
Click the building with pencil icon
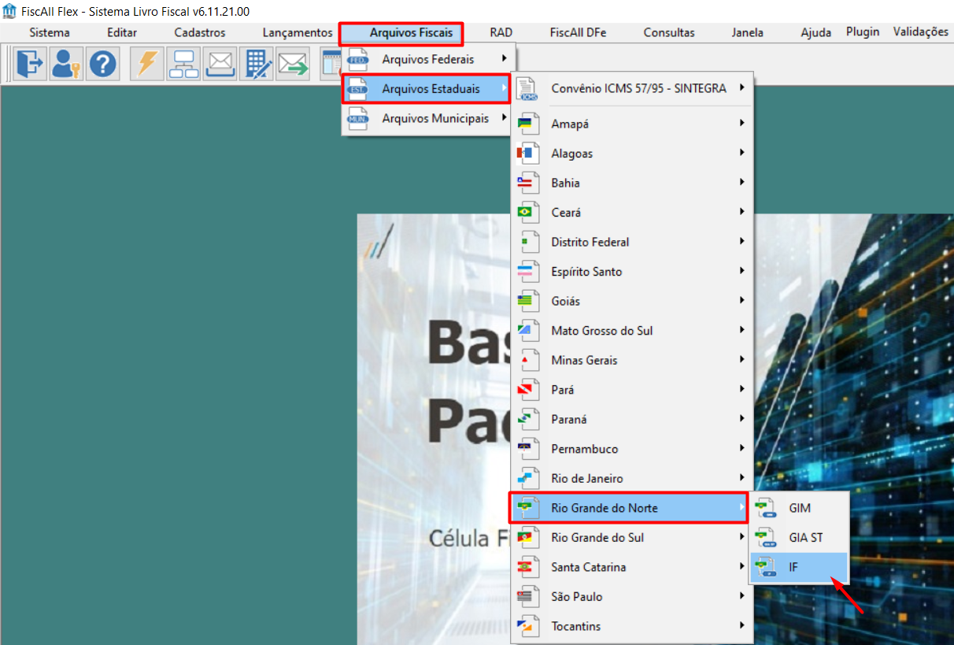pos(256,64)
